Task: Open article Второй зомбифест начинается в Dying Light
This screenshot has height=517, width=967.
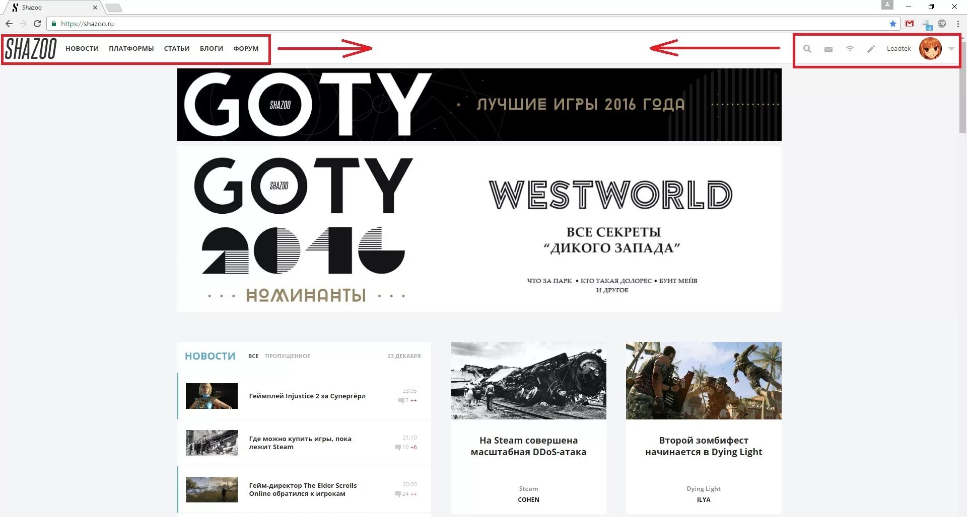Action: (x=704, y=446)
